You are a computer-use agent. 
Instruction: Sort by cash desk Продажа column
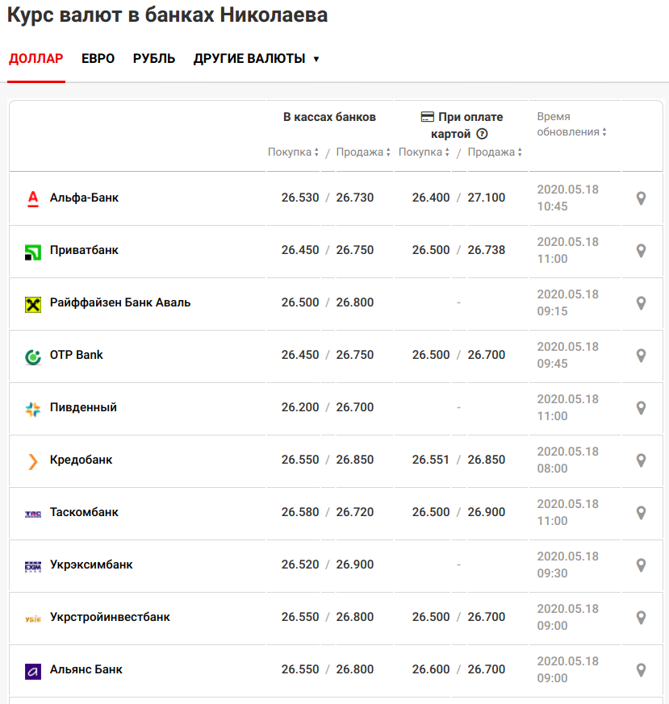point(363,152)
